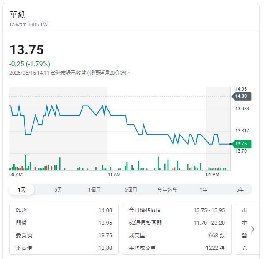Click the 委賣價 value 13.80

tap(105, 248)
